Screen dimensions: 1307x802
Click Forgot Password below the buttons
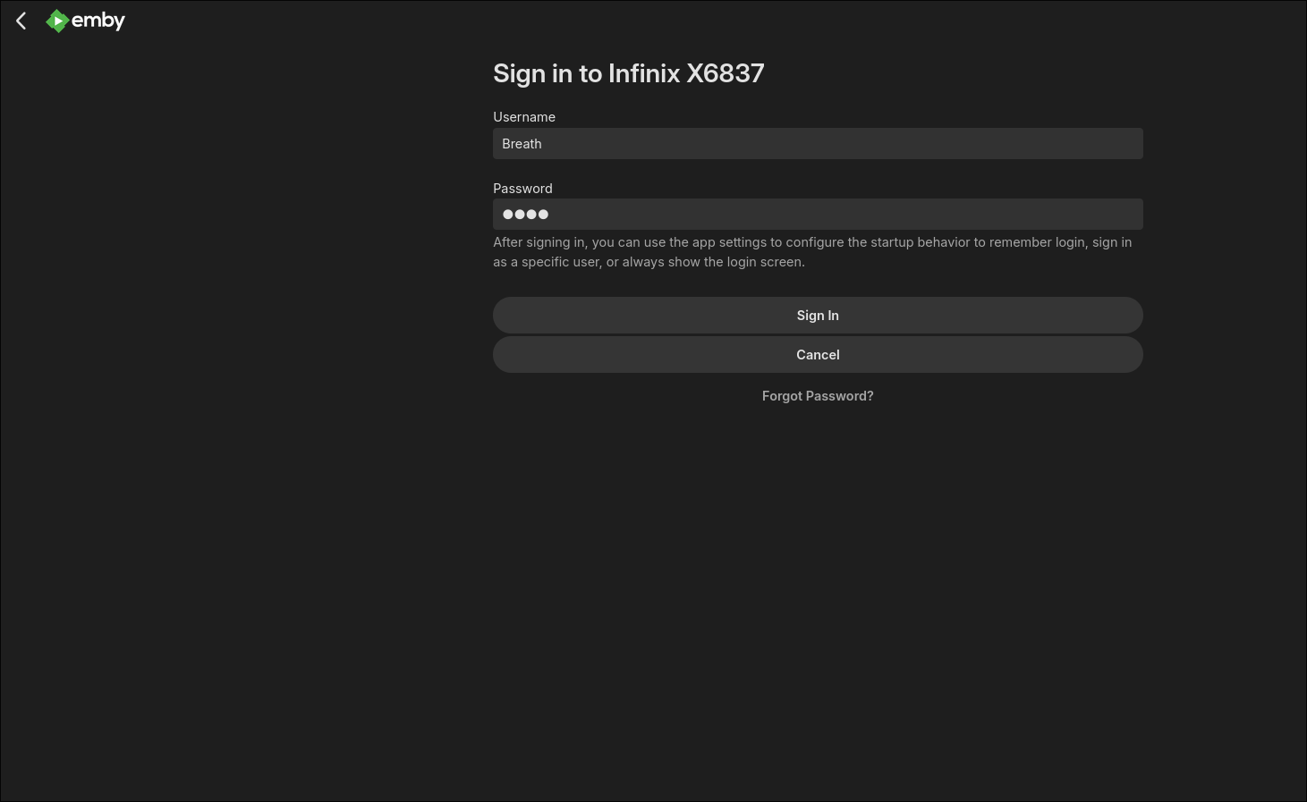click(x=817, y=395)
